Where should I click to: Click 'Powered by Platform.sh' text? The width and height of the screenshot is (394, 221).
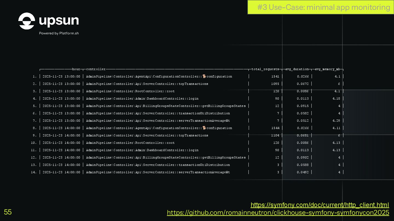pyautogui.click(x=59, y=33)
